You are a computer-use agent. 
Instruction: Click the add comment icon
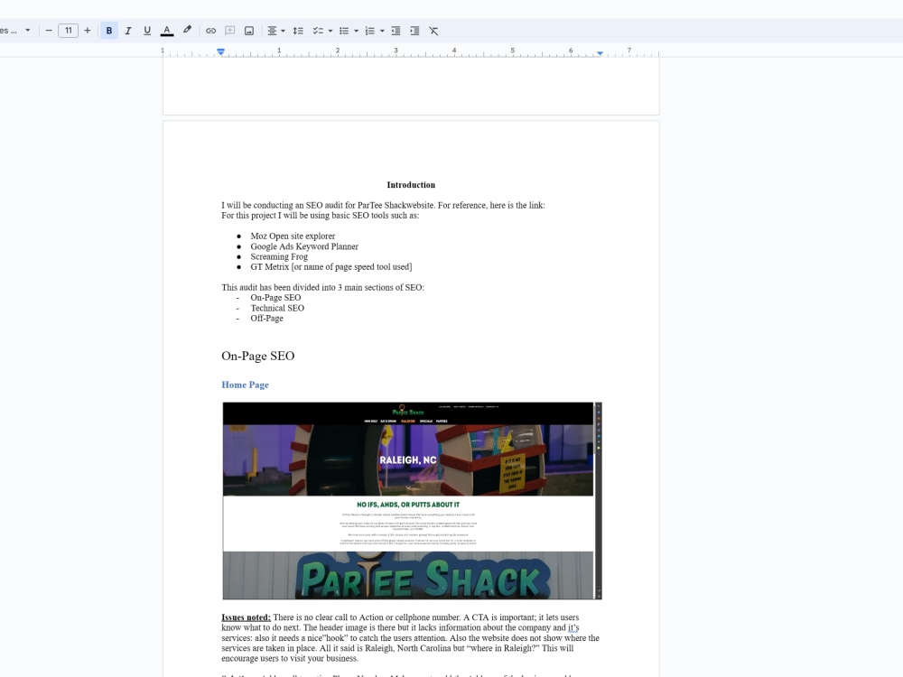229,31
